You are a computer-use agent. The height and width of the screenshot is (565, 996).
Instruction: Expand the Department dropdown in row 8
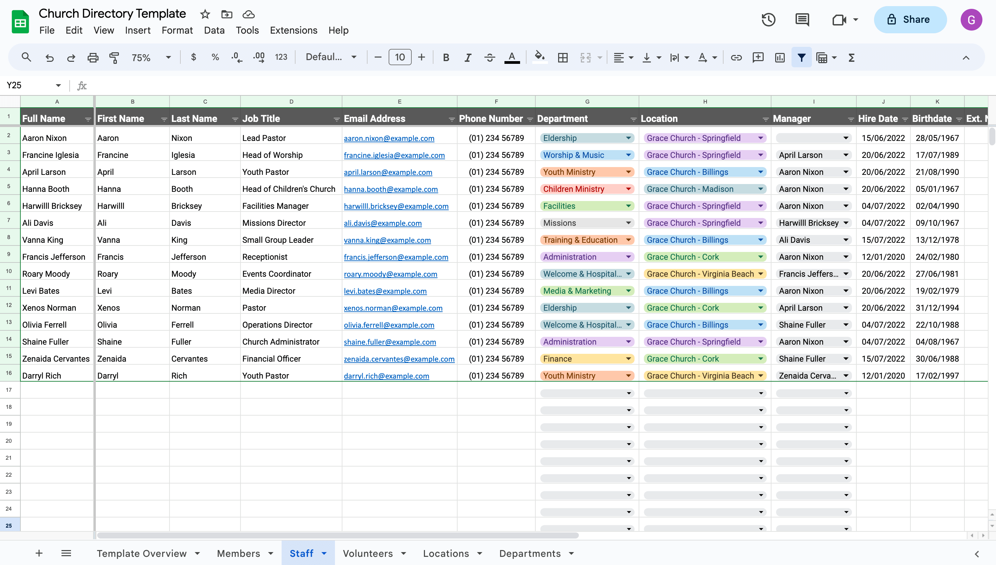pyautogui.click(x=629, y=240)
